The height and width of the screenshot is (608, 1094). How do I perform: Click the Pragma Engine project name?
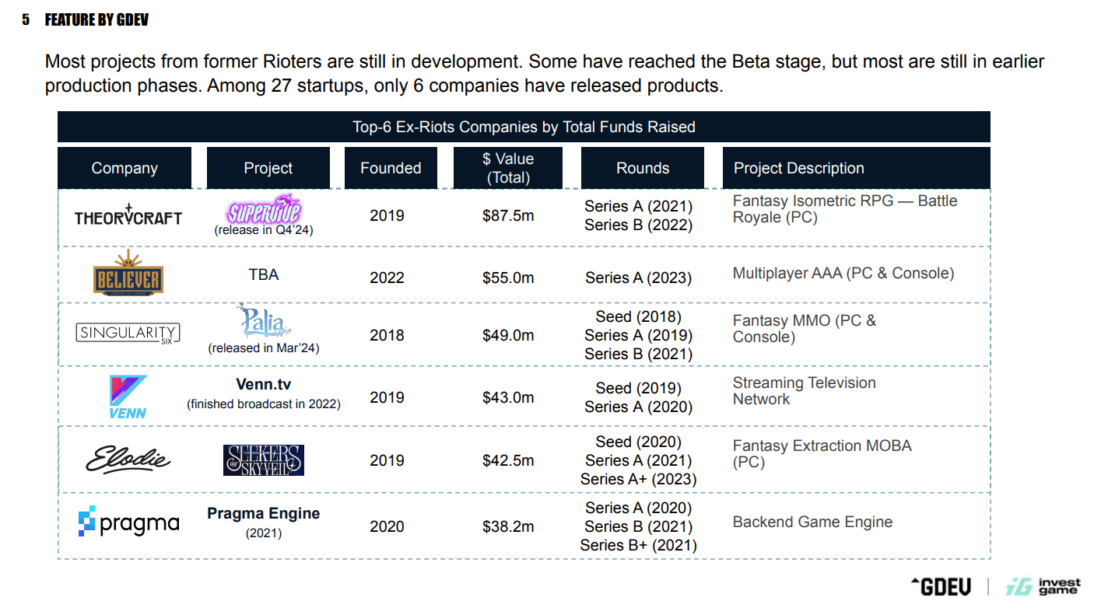[263, 513]
